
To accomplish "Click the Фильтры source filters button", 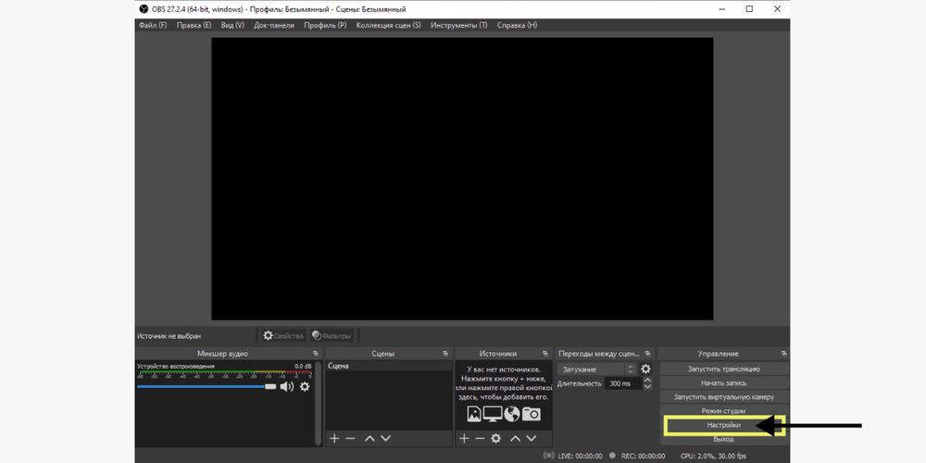I will coord(332,335).
